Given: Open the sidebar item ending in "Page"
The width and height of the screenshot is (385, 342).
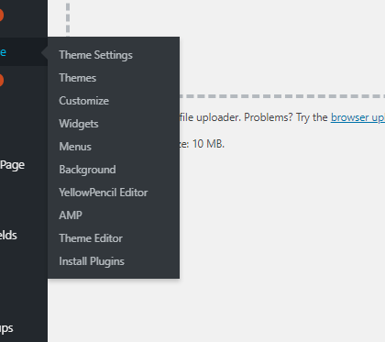Looking at the screenshot, I should point(12,165).
